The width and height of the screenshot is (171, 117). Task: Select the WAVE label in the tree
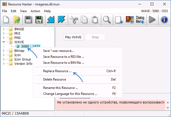[19, 42]
